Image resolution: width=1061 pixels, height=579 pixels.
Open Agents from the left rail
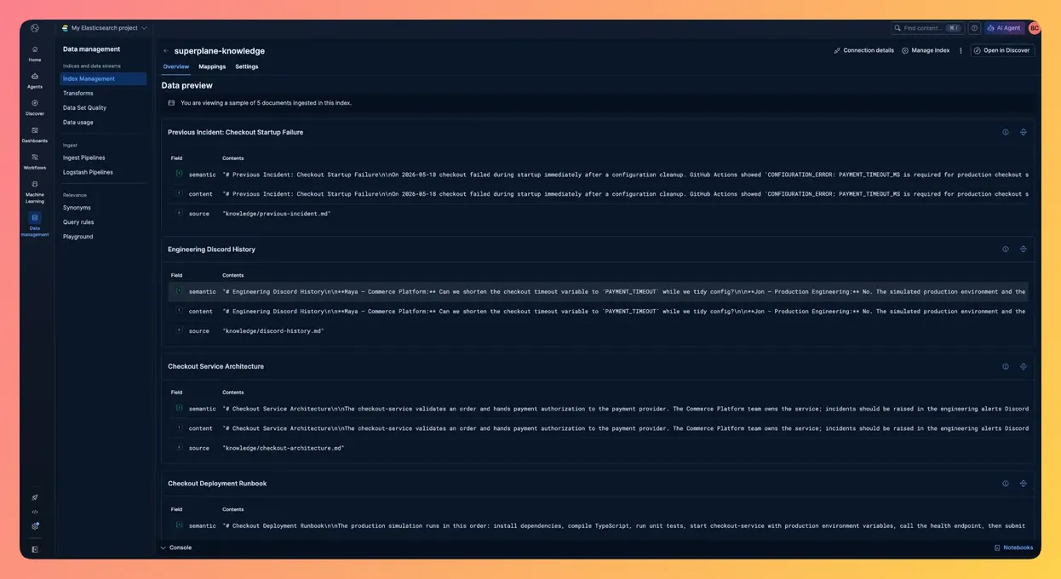35,80
